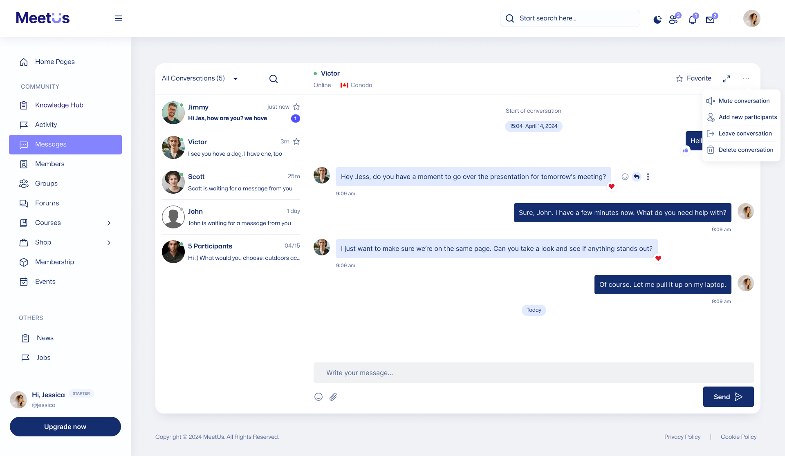
Task: Click the conversation search magnifier icon
Action: coord(274,79)
